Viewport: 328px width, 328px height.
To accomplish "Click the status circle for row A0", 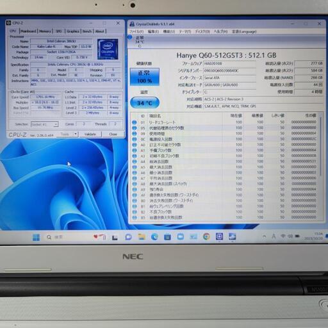I will [135, 145].
